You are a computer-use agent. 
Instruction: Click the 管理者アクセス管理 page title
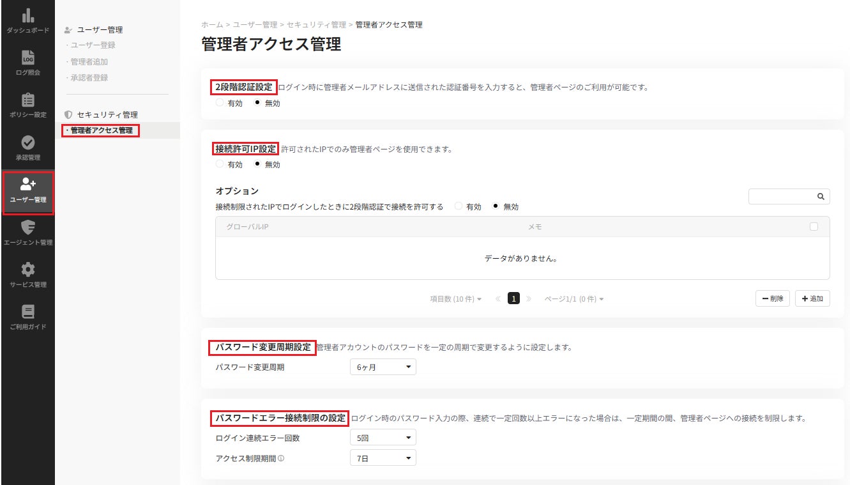click(x=271, y=44)
